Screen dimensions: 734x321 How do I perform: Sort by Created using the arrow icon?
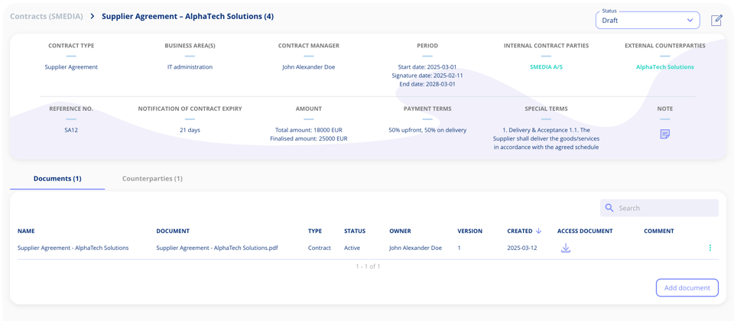pos(538,231)
